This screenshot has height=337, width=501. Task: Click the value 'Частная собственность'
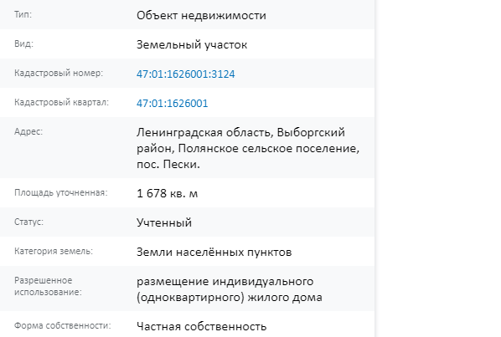coord(201,326)
